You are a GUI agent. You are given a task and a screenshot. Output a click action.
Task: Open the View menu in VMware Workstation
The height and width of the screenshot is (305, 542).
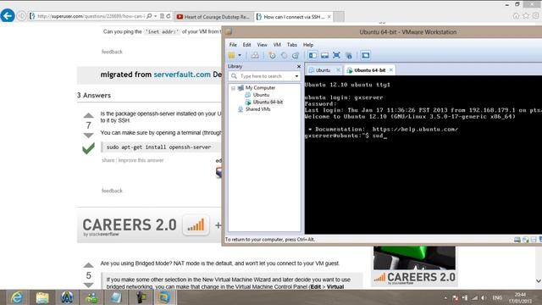tap(262, 45)
